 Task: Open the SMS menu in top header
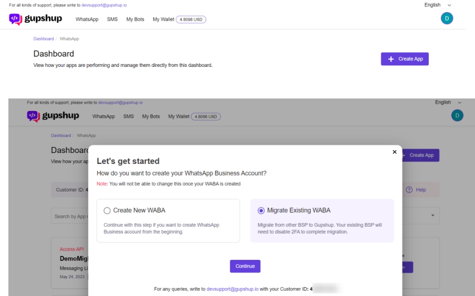pyautogui.click(x=112, y=19)
